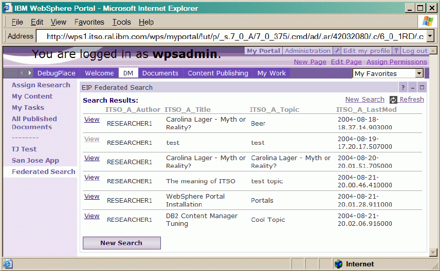Image resolution: width=440 pixels, height=271 pixels.
Task: Click the wrench icon beside Edit my profile
Action: point(337,51)
